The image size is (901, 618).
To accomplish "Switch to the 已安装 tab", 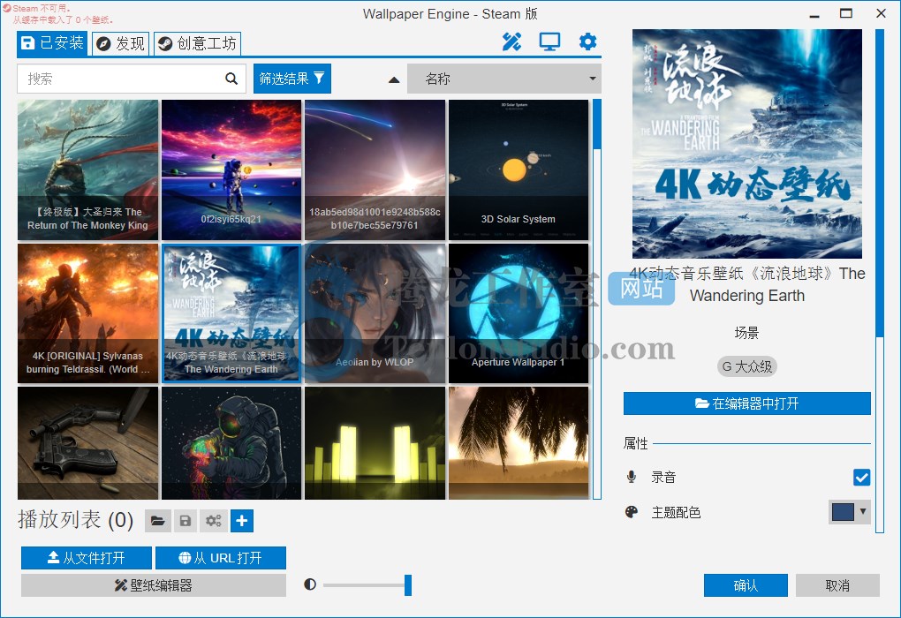I will tap(52, 43).
